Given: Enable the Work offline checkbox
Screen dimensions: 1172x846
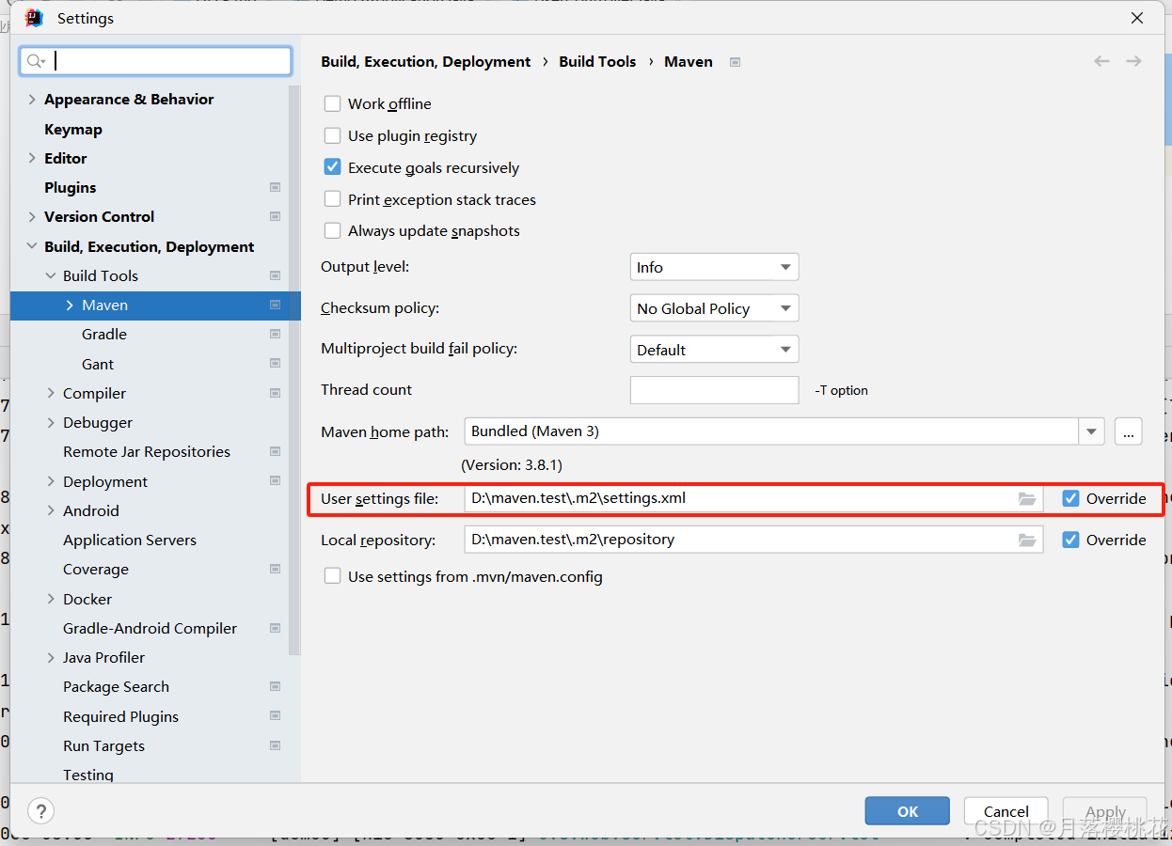Looking at the screenshot, I should 332,103.
